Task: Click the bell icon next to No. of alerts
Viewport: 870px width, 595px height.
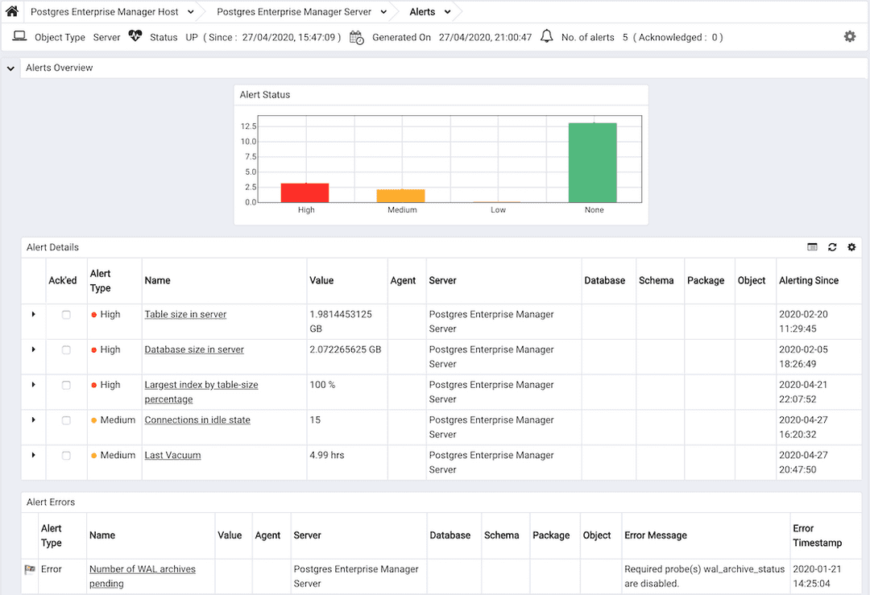Action: click(x=547, y=36)
